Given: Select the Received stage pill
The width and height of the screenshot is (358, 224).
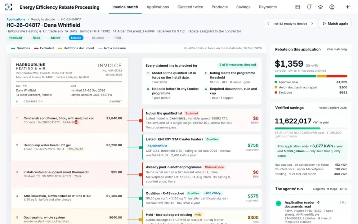Looking at the screenshot, I should pyautogui.click(x=15, y=38).
